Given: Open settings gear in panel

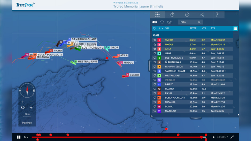Looking at the screenshot, I should click(x=187, y=15).
